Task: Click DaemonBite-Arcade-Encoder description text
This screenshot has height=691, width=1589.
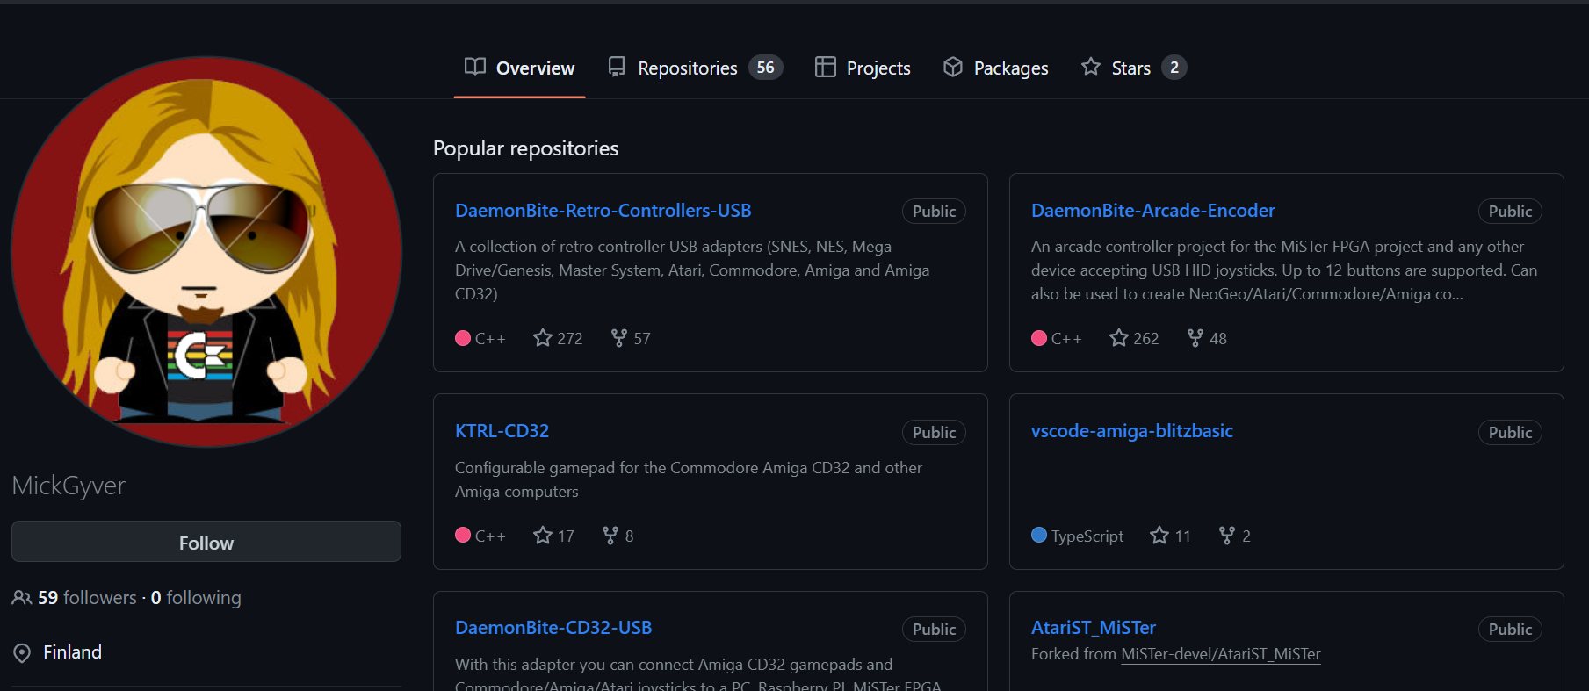Action: click(1284, 270)
